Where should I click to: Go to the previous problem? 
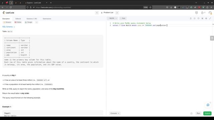[97, 13]
